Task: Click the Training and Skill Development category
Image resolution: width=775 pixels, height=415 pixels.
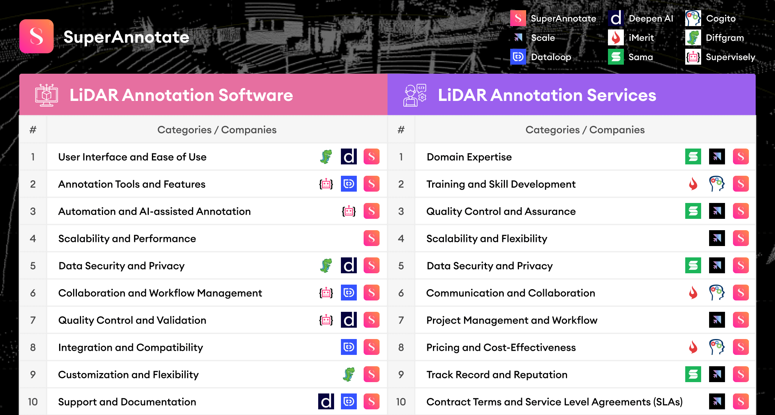Action: tap(501, 184)
